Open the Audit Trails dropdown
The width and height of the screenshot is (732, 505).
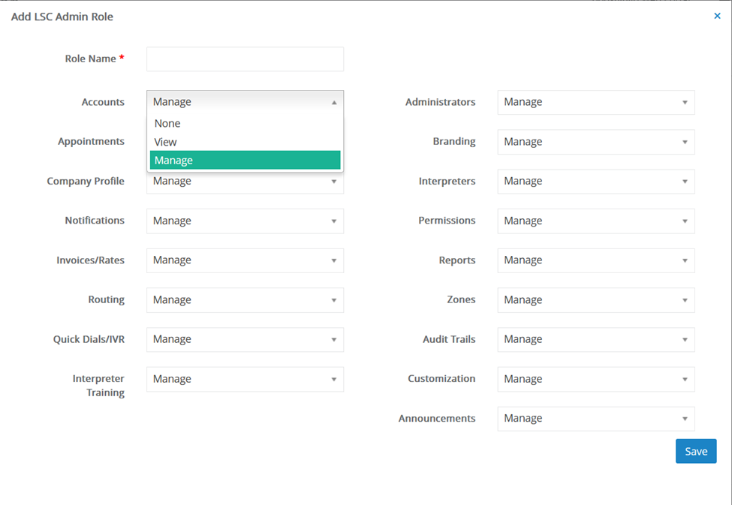tap(596, 340)
